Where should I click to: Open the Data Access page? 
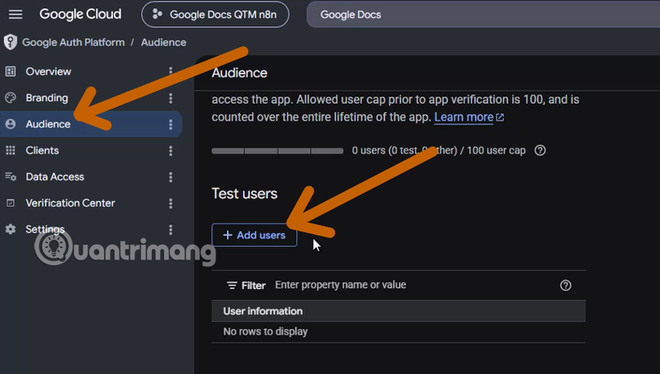(54, 176)
